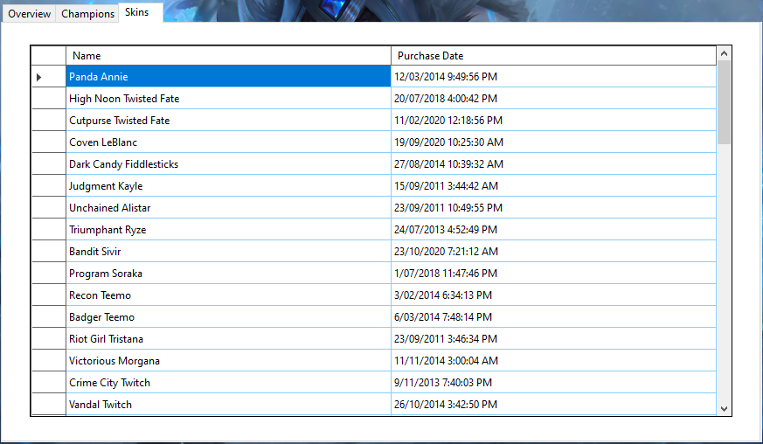Click date 20/07/2018 4:00:42 PM
763x444 pixels.
pos(553,99)
